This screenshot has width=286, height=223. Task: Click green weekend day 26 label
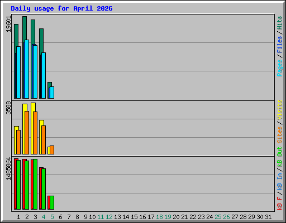(226, 217)
